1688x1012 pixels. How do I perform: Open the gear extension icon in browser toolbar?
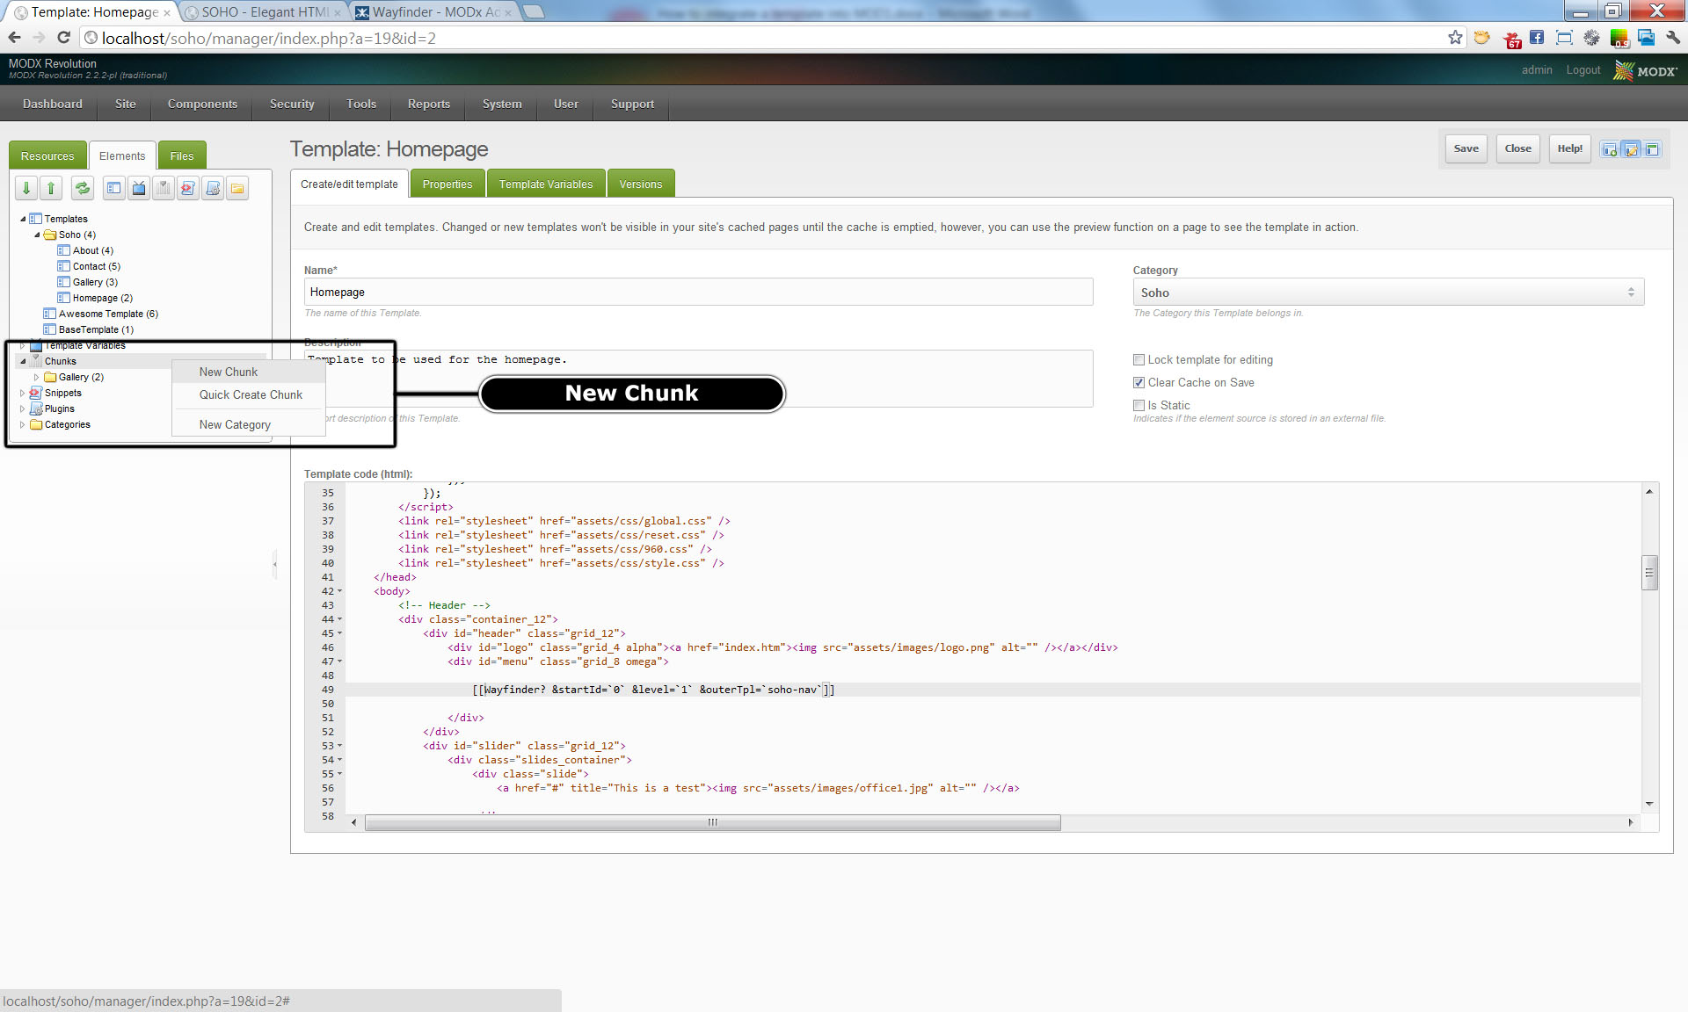1591,37
